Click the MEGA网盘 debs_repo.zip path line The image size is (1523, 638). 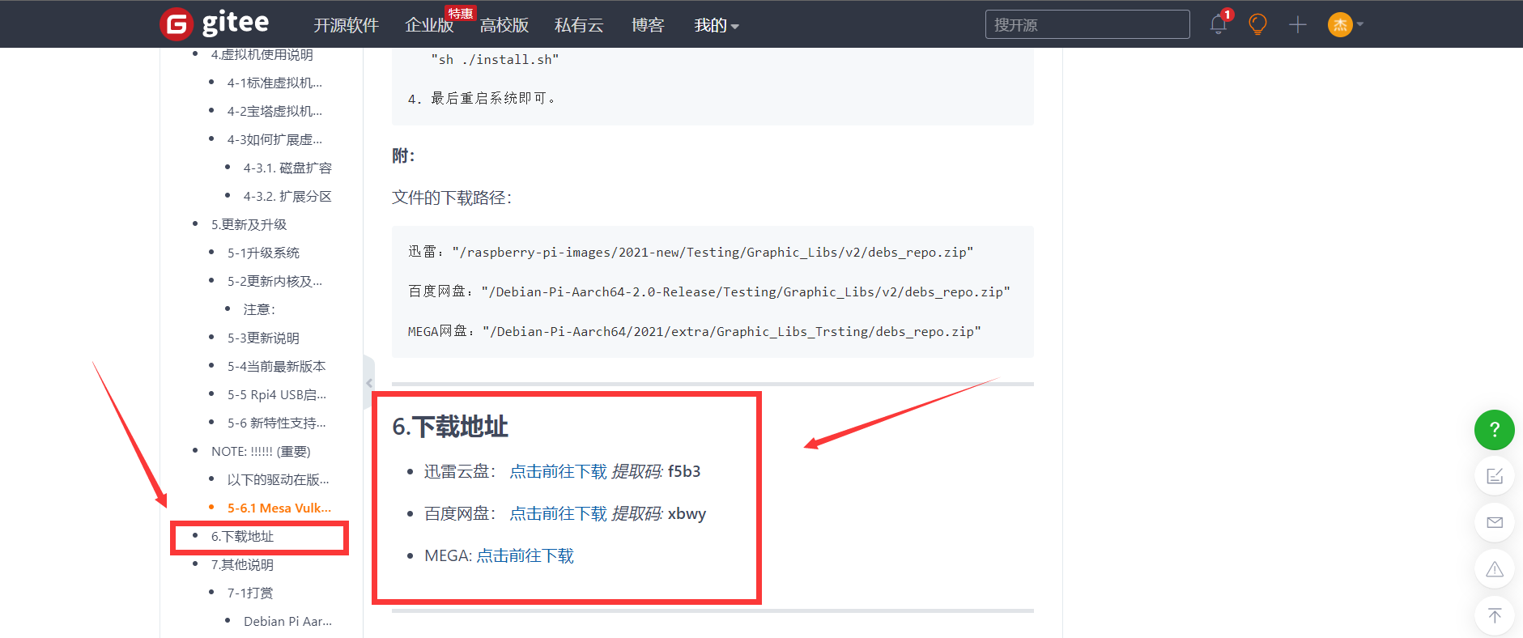tap(695, 331)
